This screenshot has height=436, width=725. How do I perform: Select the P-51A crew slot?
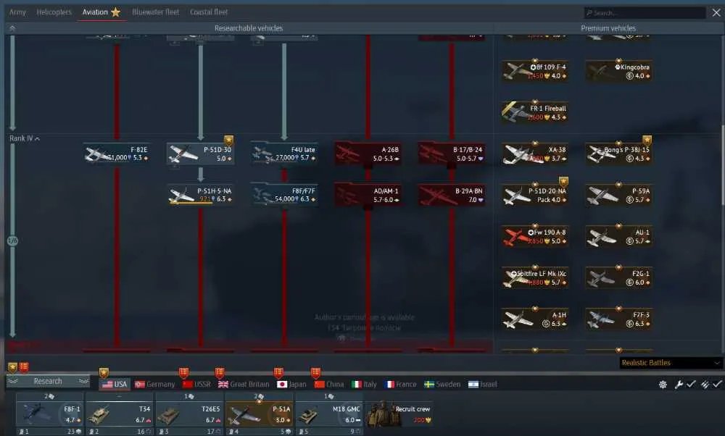260,414
